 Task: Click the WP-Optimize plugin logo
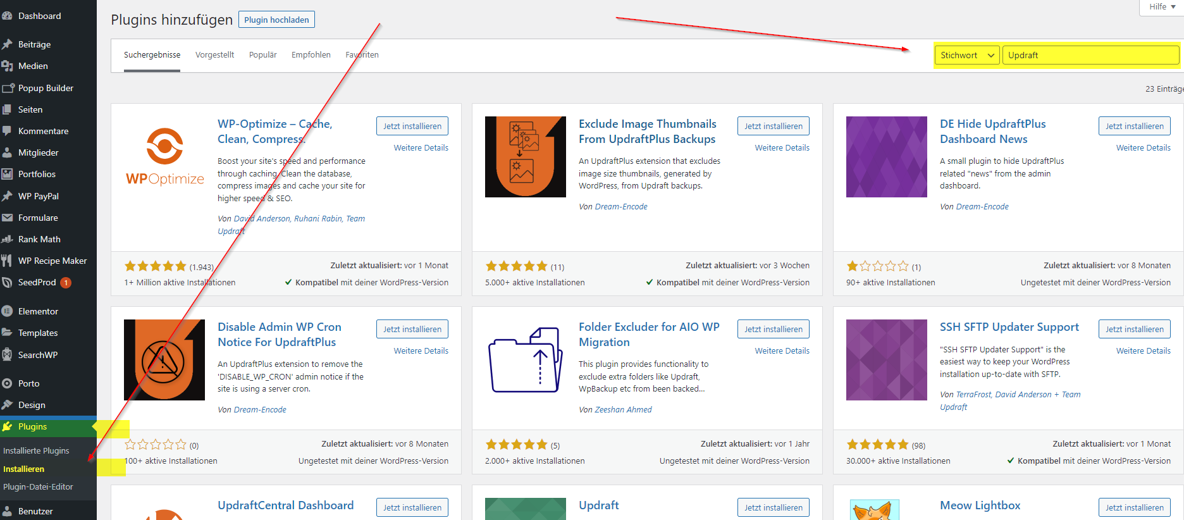(x=164, y=157)
